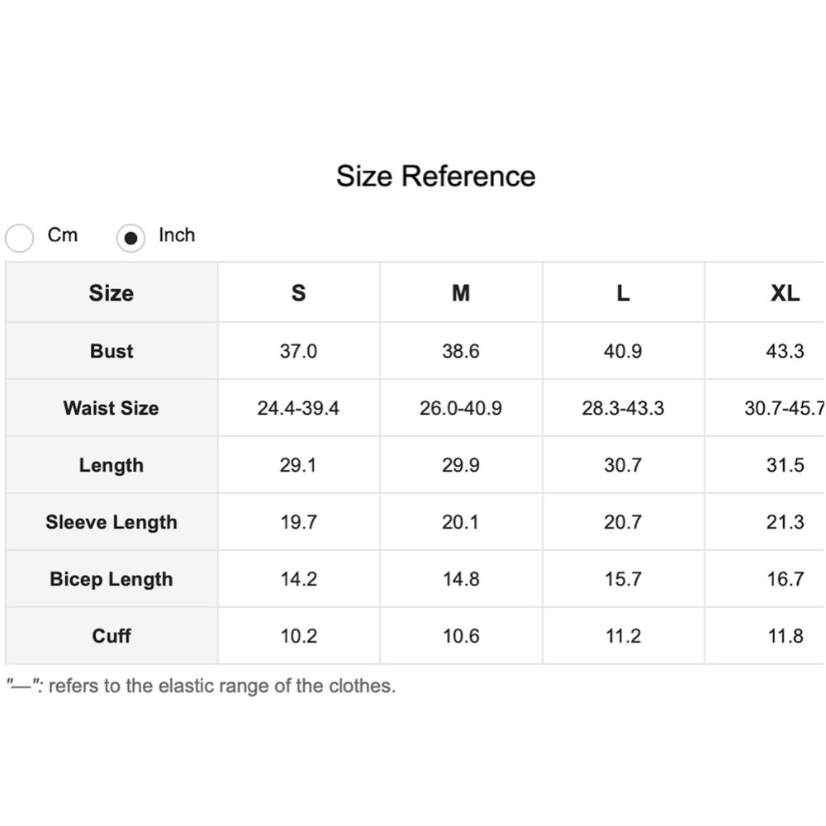
Task: Click the Waist Size row label
Action: click(112, 408)
